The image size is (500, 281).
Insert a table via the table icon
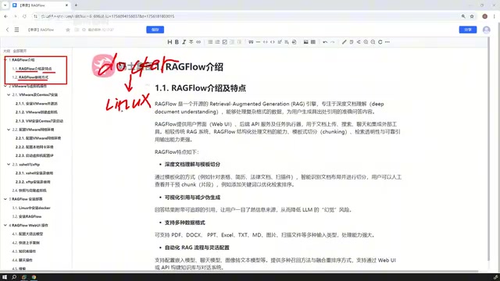[313, 42]
